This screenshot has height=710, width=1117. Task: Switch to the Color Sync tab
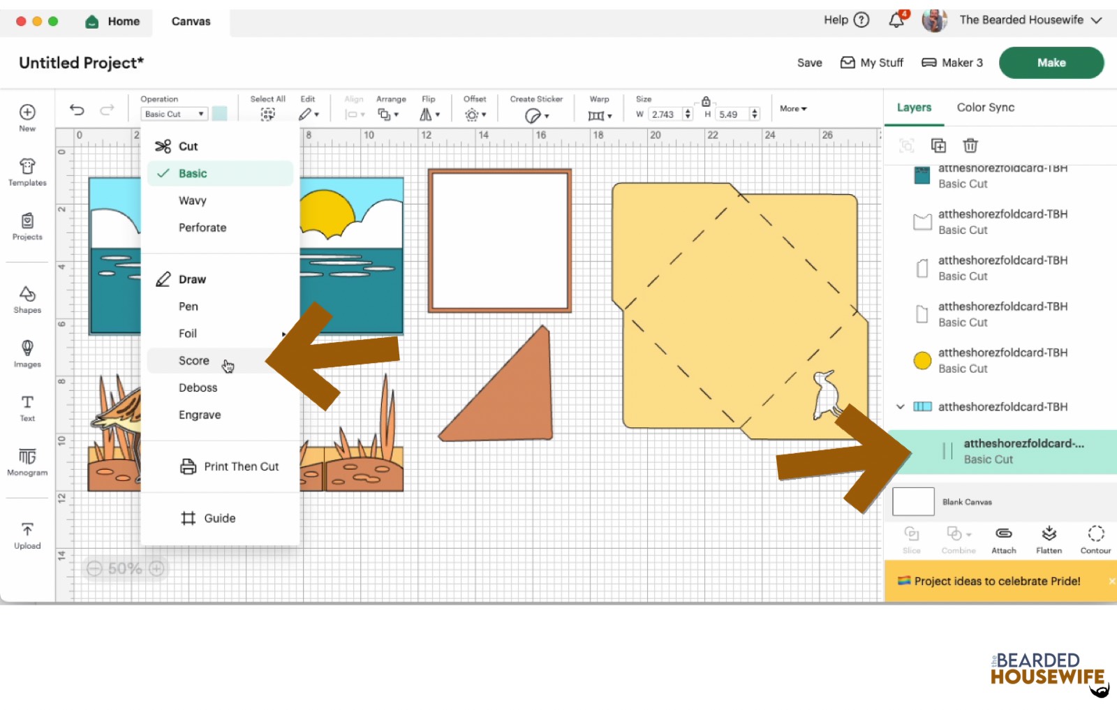(x=985, y=108)
